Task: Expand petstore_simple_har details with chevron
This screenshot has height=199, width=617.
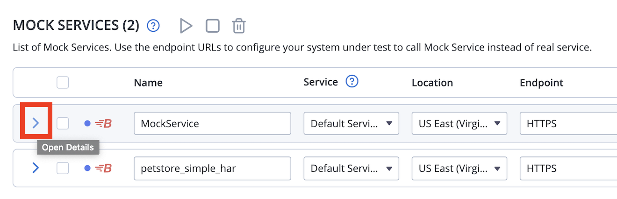Action: [x=36, y=168]
